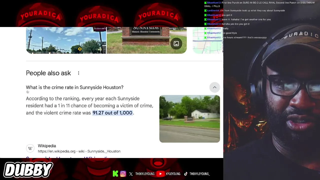Open People also ask three-dot menu
Image resolution: width=320 pixels, height=180 pixels.
point(78,73)
